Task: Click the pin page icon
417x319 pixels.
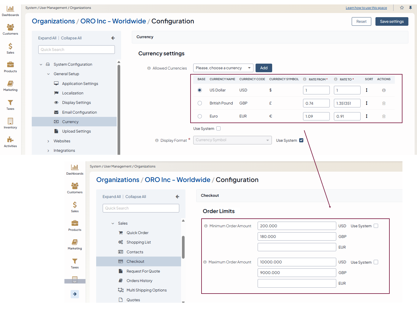Action: pyautogui.click(x=410, y=8)
